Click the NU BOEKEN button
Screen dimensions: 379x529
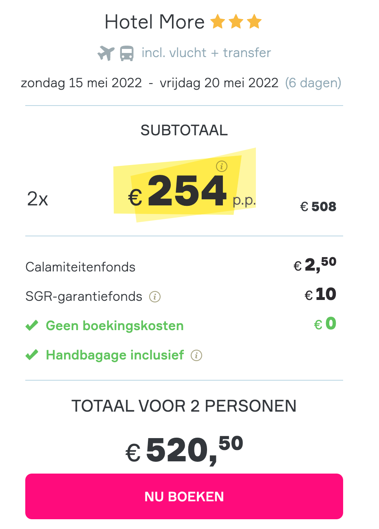pos(184,496)
